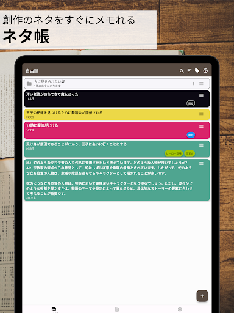Add a new note with plus button
This screenshot has height=313, width=234.
click(202, 296)
